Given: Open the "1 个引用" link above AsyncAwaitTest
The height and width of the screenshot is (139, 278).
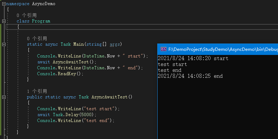Looking at the screenshot, I should (x=37, y=91).
